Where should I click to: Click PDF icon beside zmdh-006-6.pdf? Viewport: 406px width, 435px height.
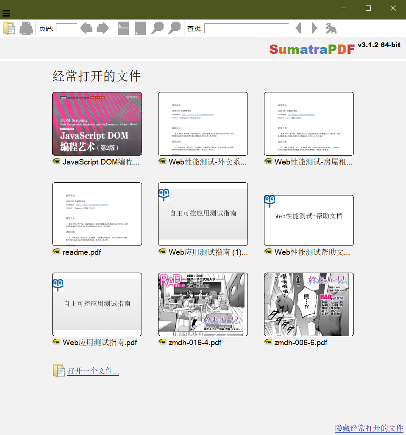pyautogui.click(x=268, y=342)
